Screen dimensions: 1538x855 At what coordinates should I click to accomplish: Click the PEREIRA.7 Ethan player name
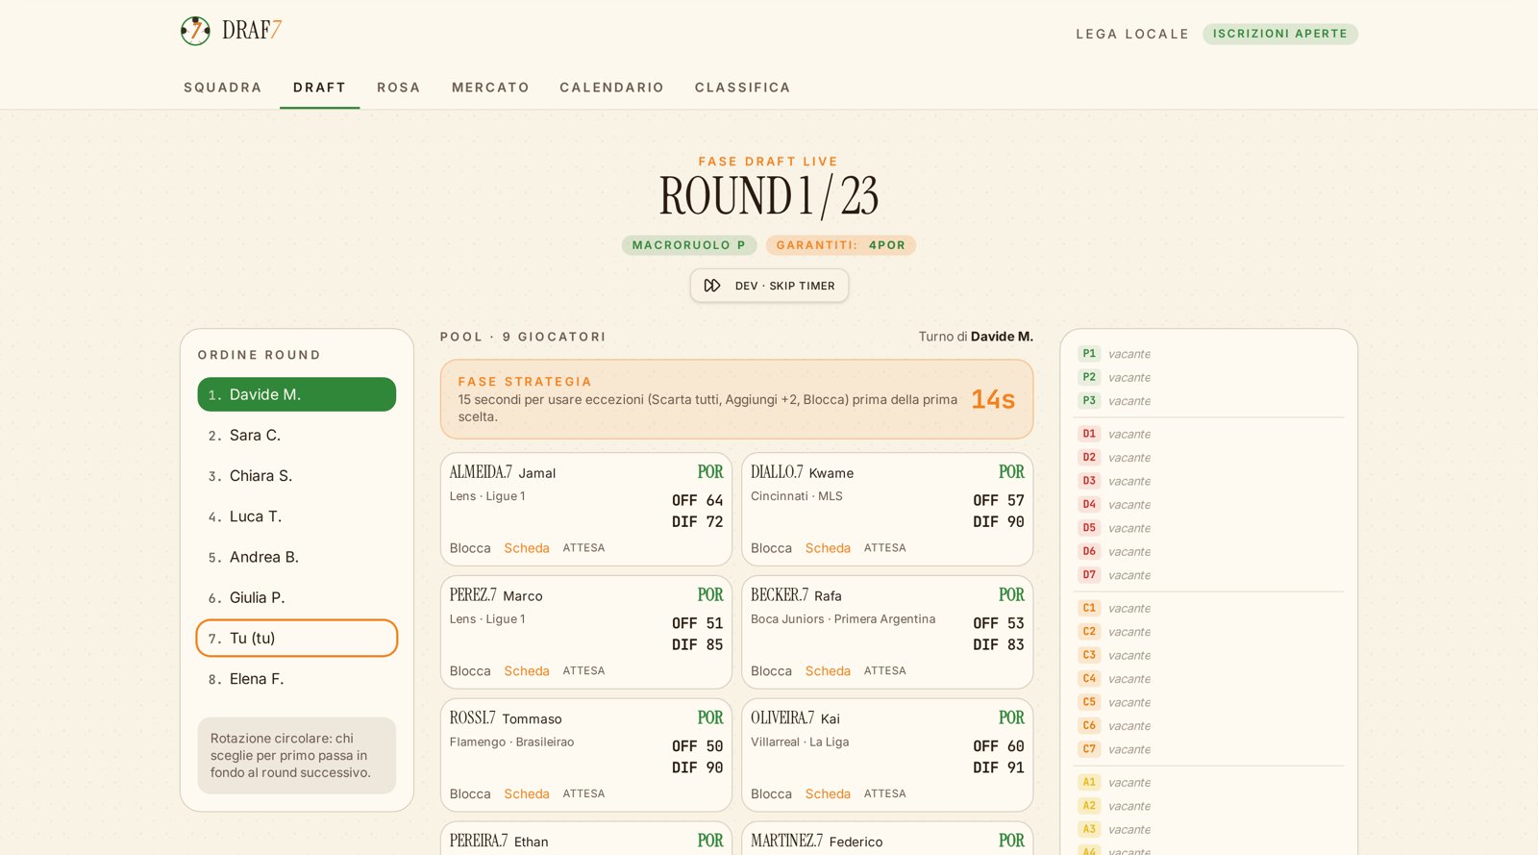click(499, 842)
